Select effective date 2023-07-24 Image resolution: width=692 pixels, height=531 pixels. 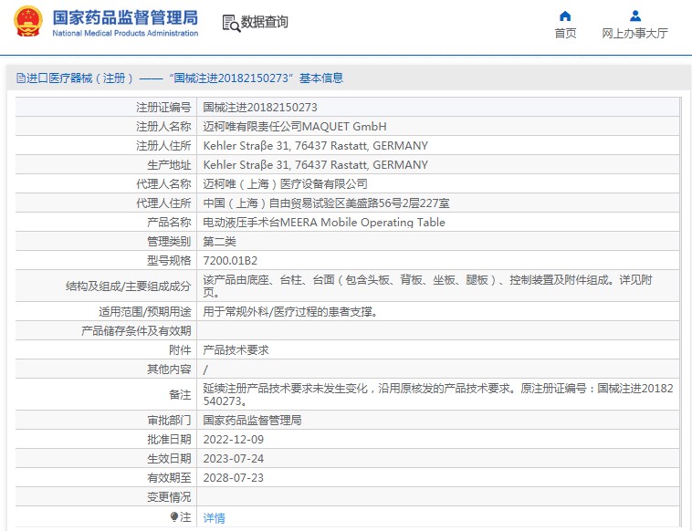point(234,459)
